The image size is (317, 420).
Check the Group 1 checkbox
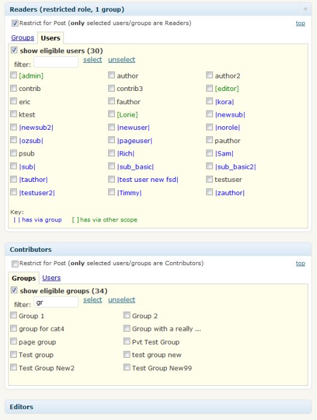coord(13,315)
